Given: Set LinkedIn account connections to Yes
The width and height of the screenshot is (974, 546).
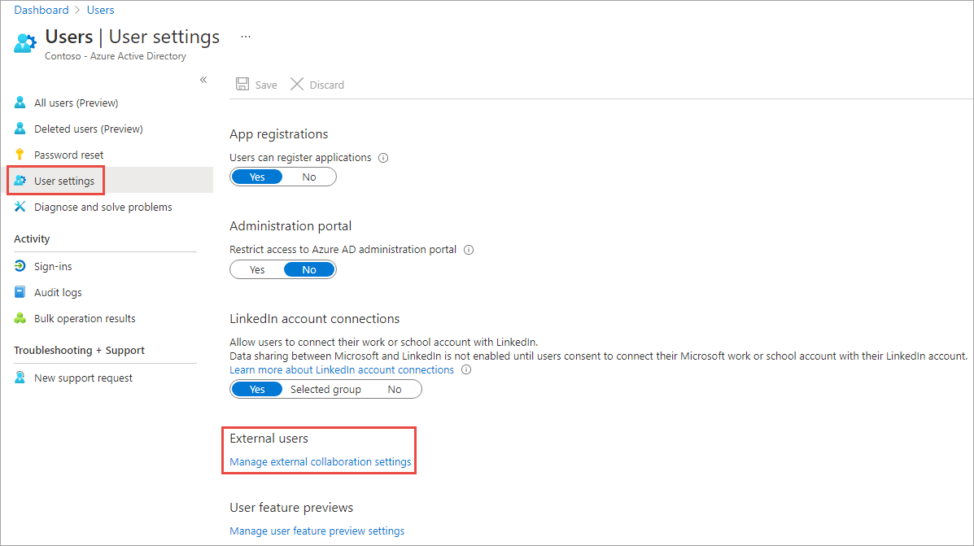Looking at the screenshot, I should point(257,390).
